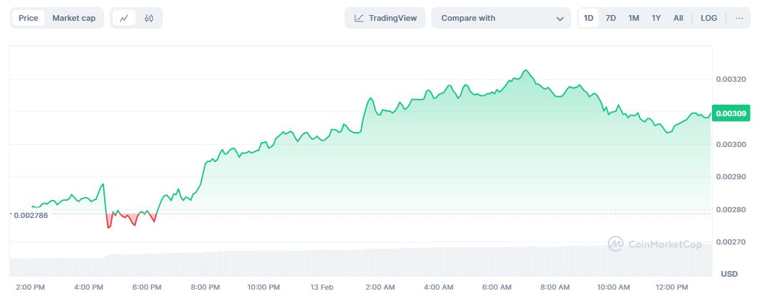Select 1M time range

click(634, 19)
